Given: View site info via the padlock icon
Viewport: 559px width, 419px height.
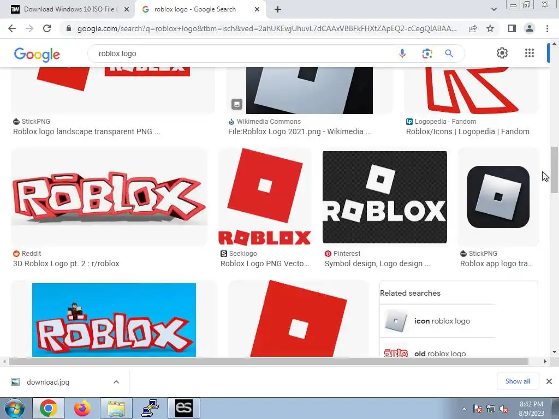Looking at the screenshot, I should [x=69, y=28].
